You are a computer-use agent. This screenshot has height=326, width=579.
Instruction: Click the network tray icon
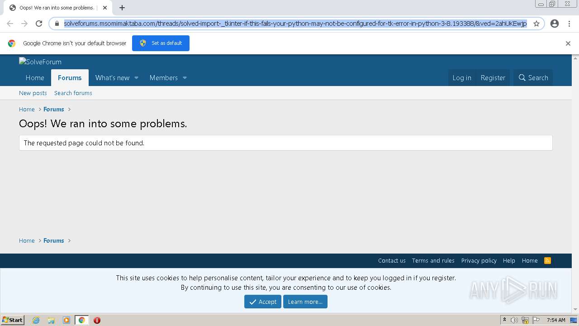tap(525, 320)
